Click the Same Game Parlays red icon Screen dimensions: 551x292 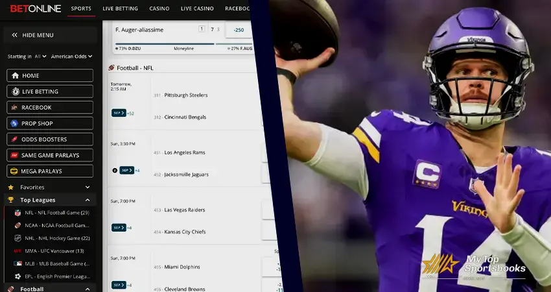(14, 155)
